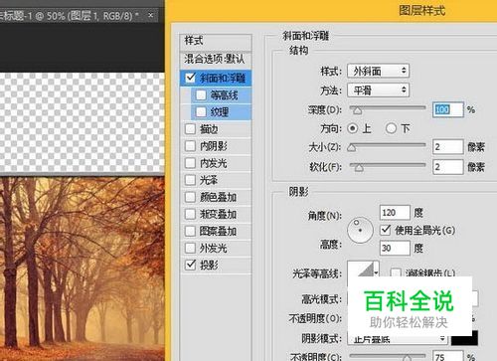Open the 样式 presets section in list
The height and width of the screenshot is (361, 497).
pyautogui.click(x=216, y=41)
